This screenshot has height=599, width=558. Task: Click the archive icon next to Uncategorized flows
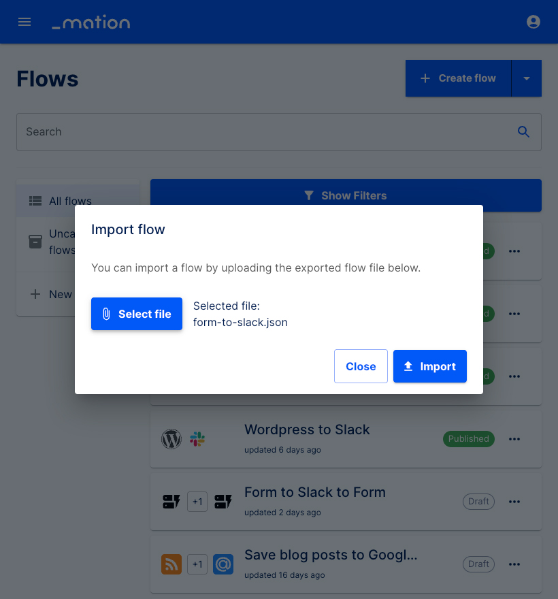click(35, 242)
